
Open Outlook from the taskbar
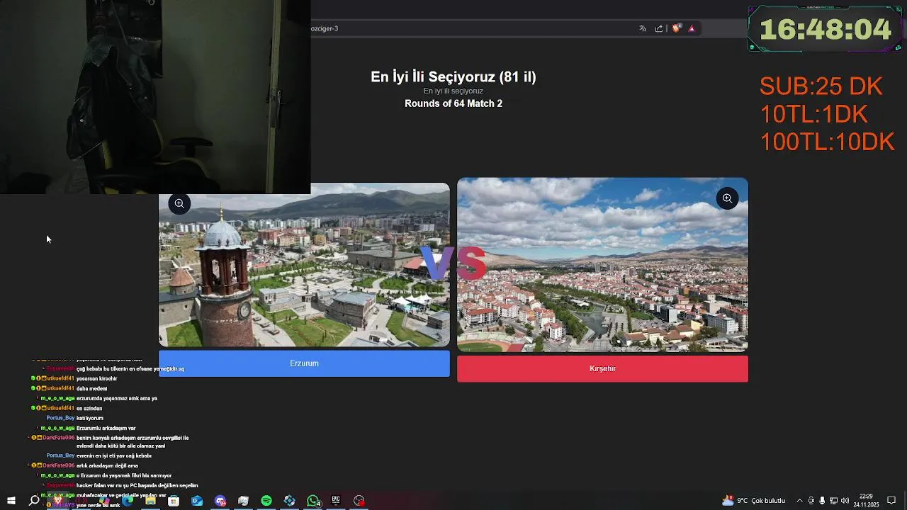point(197,501)
